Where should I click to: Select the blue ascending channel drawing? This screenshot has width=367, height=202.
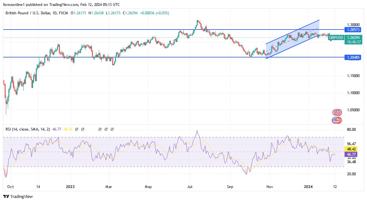292,39
